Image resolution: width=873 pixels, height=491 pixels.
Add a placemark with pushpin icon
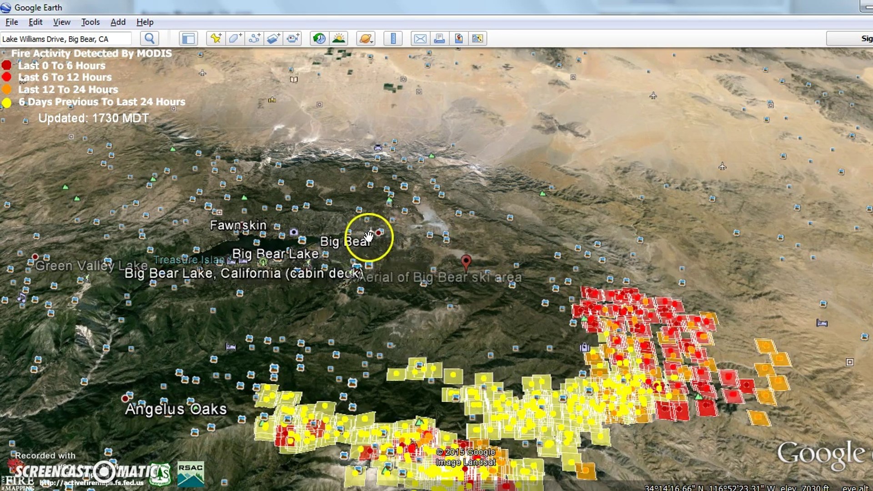click(x=216, y=39)
